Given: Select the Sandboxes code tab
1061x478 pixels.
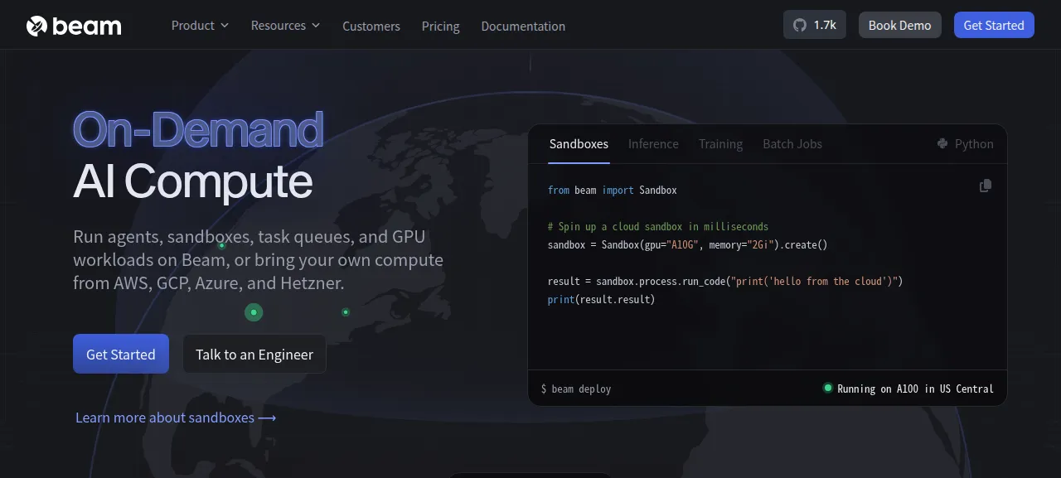Looking at the screenshot, I should click(579, 143).
